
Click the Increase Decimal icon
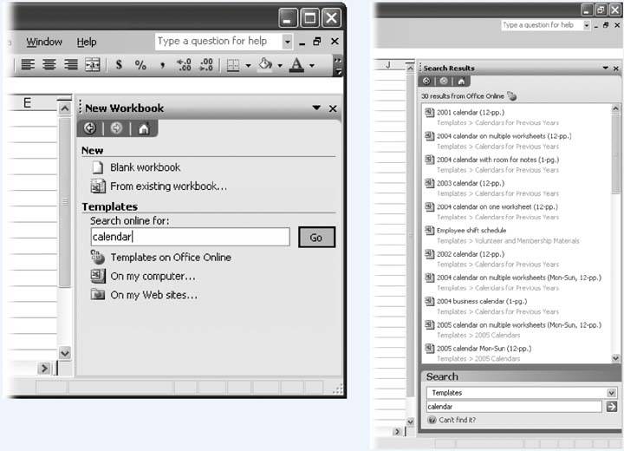[x=184, y=65]
